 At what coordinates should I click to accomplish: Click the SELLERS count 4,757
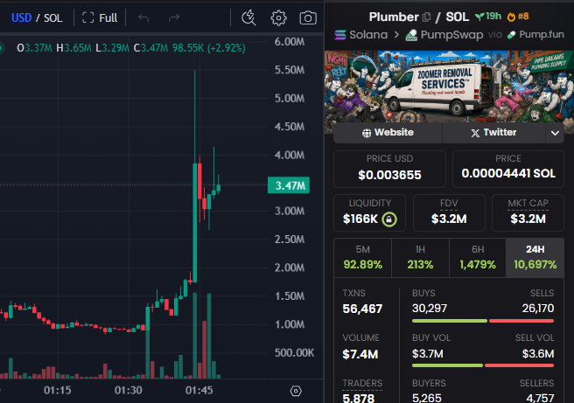[x=540, y=398]
